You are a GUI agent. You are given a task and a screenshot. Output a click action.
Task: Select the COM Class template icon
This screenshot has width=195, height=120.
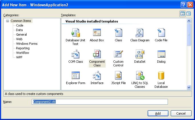(x=75, y=54)
